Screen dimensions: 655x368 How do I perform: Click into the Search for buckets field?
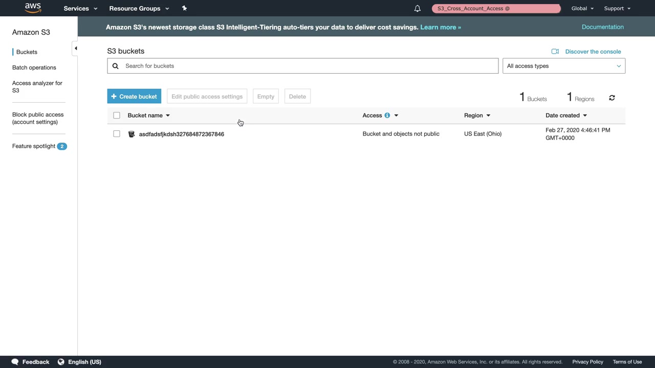[x=303, y=66]
